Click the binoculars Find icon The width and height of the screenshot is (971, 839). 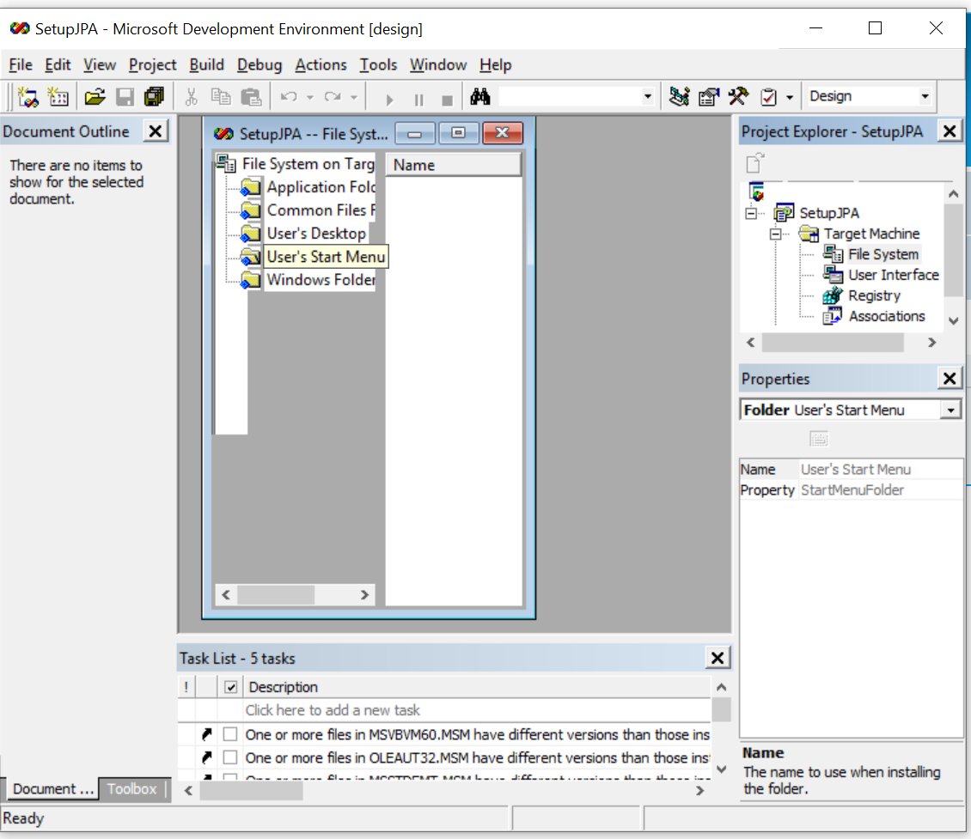tap(480, 96)
